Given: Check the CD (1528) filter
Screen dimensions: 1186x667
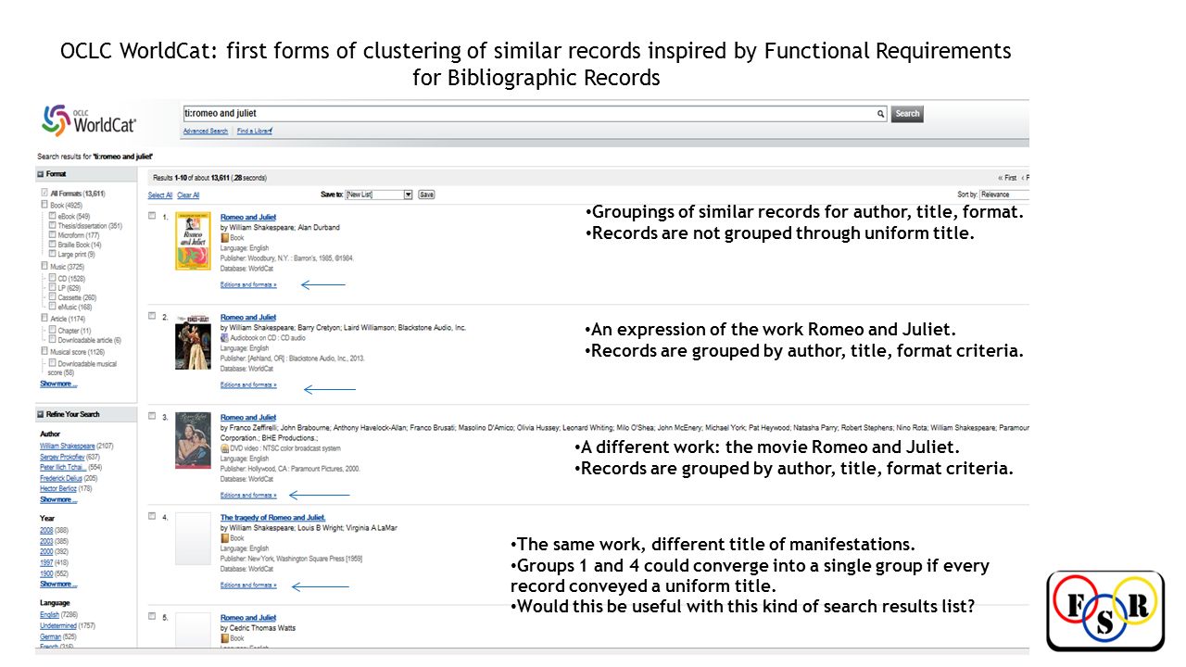Looking at the screenshot, I should tap(53, 278).
